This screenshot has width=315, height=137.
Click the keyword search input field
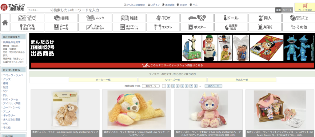pos(163,10)
